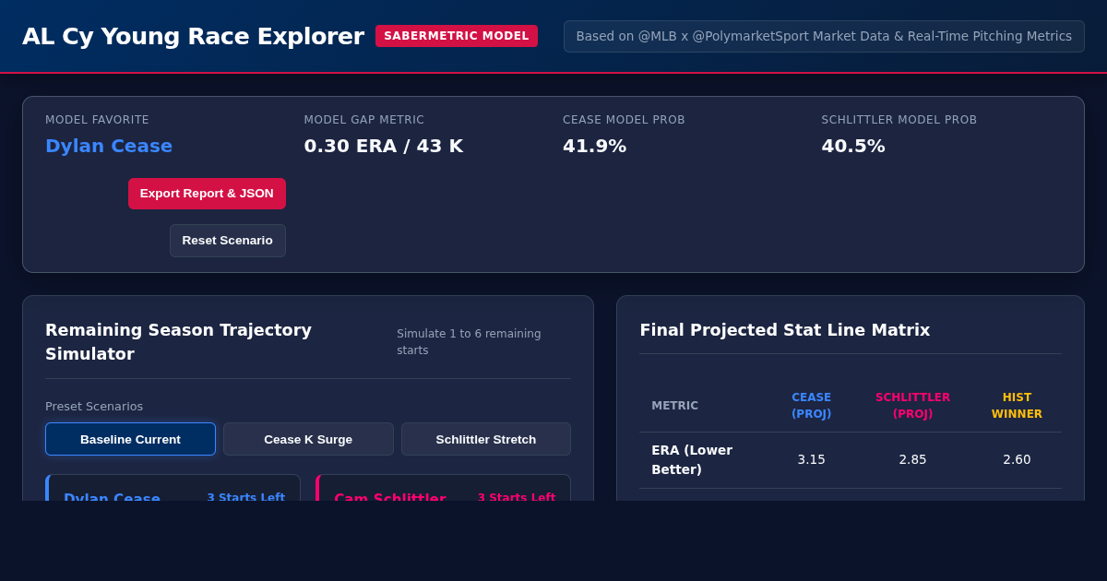
Task: Click the Final Projected Stat Line Matrix heading
Action: pyautogui.click(x=785, y=329)
